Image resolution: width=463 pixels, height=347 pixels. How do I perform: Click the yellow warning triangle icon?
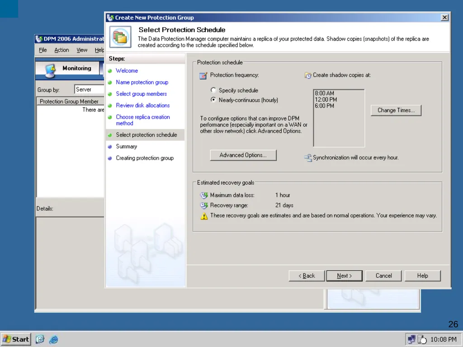tap(204, 216)
